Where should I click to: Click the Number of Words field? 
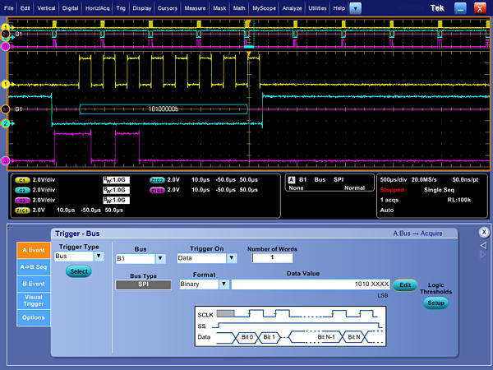point(271,258)
